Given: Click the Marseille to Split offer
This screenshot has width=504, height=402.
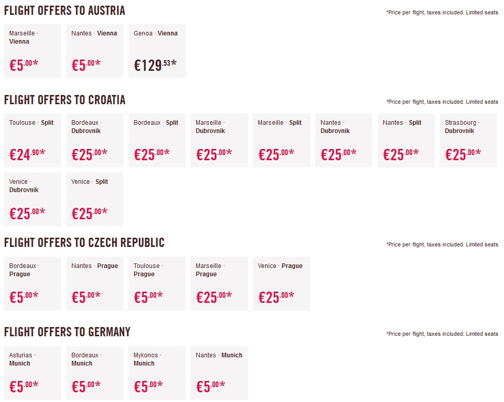Looking at the screenshot, I should [282, 140].
